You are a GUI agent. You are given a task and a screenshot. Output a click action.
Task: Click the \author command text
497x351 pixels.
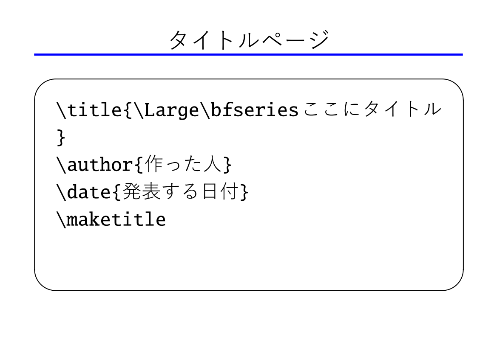click(95, 165)
